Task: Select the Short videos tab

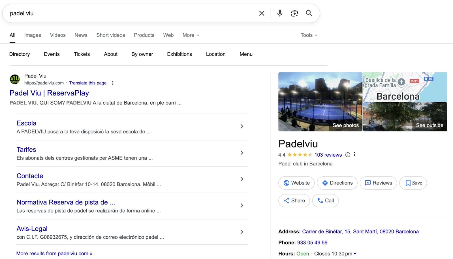Action: pos(110,35)
